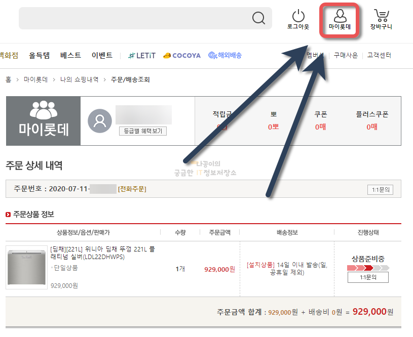Click the 상품준비중 progress indicator

[368, 268]
